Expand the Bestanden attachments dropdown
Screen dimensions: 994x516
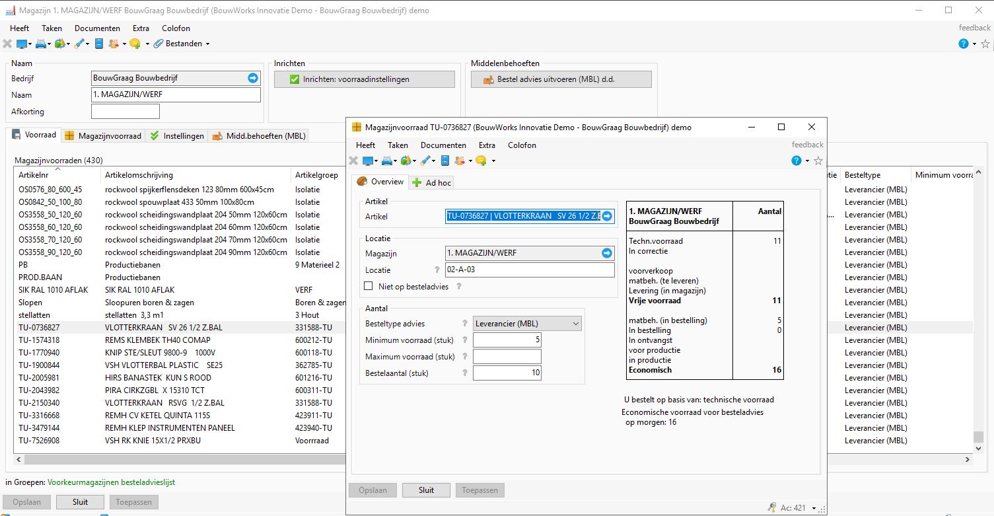207,44
